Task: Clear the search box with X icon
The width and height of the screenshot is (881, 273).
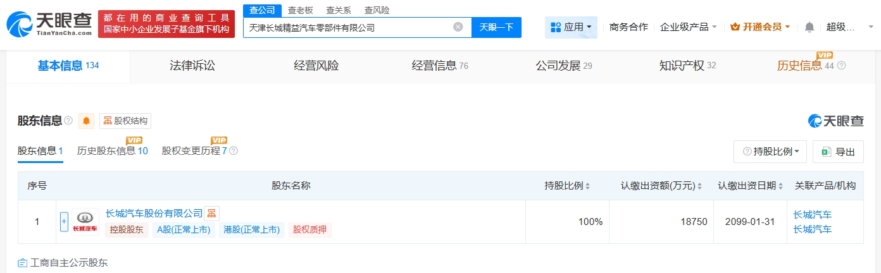Action: click(x=458, y=27)
